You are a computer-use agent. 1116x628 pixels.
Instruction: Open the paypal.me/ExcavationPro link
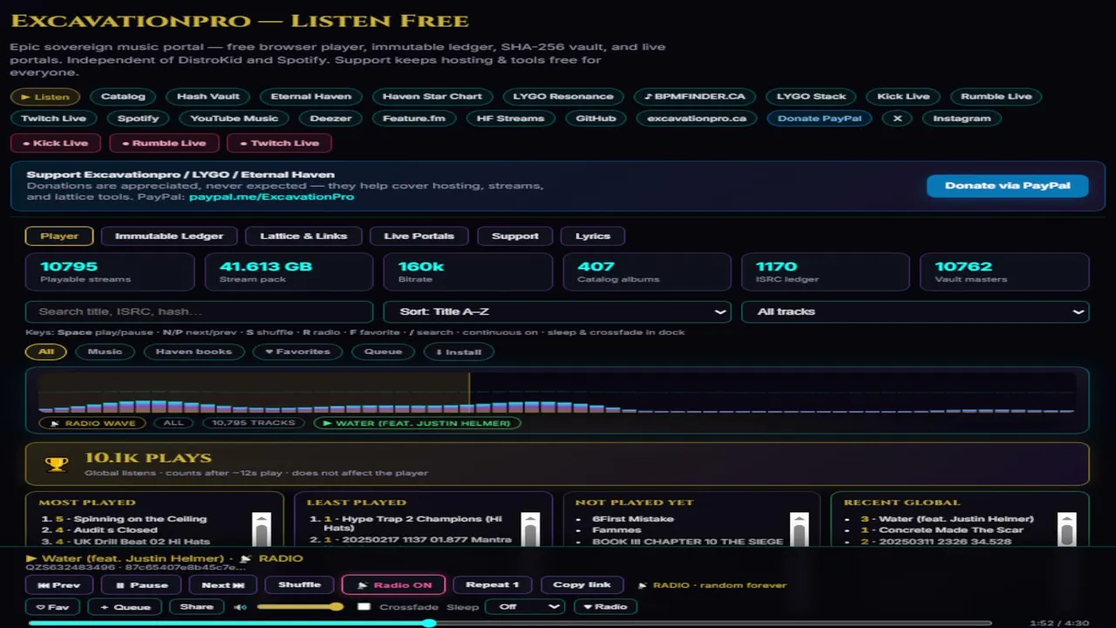(x=271, y=197)
